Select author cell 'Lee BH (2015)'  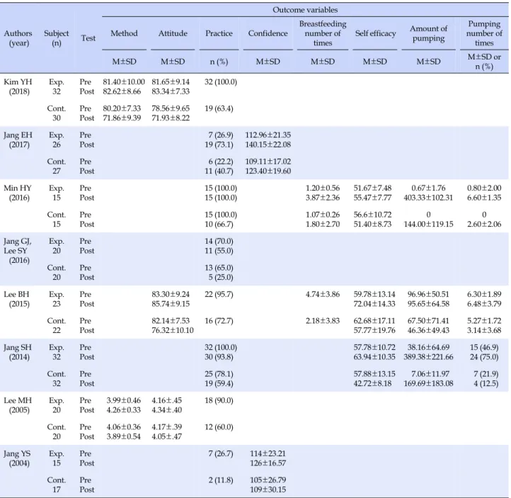point(18,299)
